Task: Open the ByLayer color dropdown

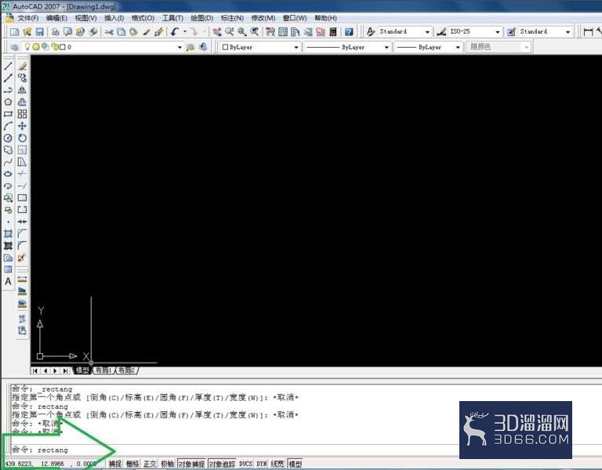Action: point(296,47)
